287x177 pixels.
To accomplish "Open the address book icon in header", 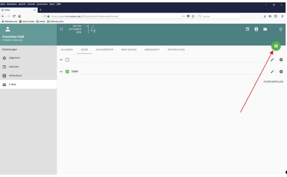I will pyautogui.click(x=256, y=29).
